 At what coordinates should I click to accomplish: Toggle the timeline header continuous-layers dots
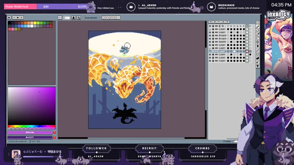click(x=216, y=26)
